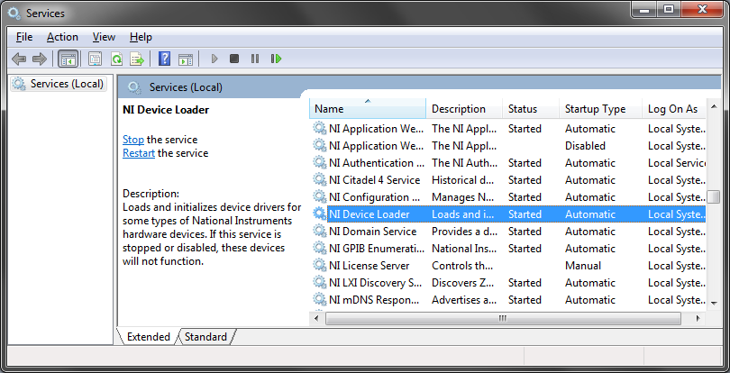Click gear icon of NI GPIB Enumeration row
Screen dimensions: 730x373
pos(319,248)
